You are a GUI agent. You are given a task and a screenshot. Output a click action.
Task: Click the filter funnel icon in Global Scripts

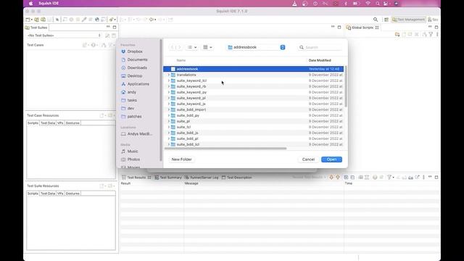click(431, 34)
